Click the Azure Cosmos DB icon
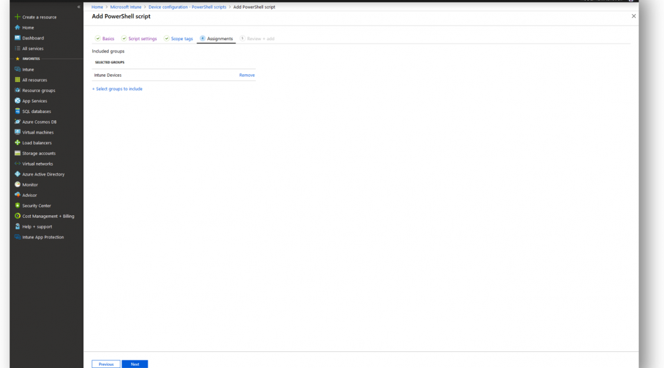Image resolution: width=664 pixels, height=368 pixels. point(17,122)
